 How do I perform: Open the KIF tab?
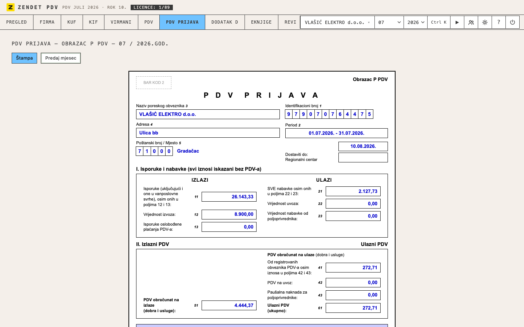(94, 22)
